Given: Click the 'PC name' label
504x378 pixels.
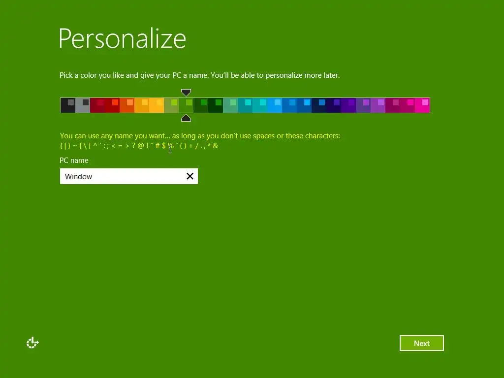Looking at the screenshot, I should pos(74,160).
